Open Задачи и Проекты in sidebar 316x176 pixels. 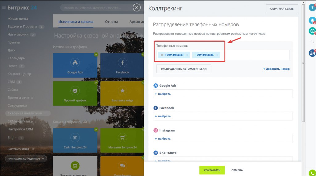22,27
